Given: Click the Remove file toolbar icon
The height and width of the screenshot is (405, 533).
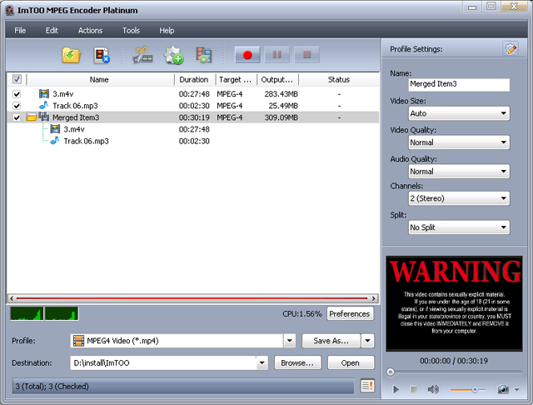Looking at the screenshot, I should [x=102, y=56].
